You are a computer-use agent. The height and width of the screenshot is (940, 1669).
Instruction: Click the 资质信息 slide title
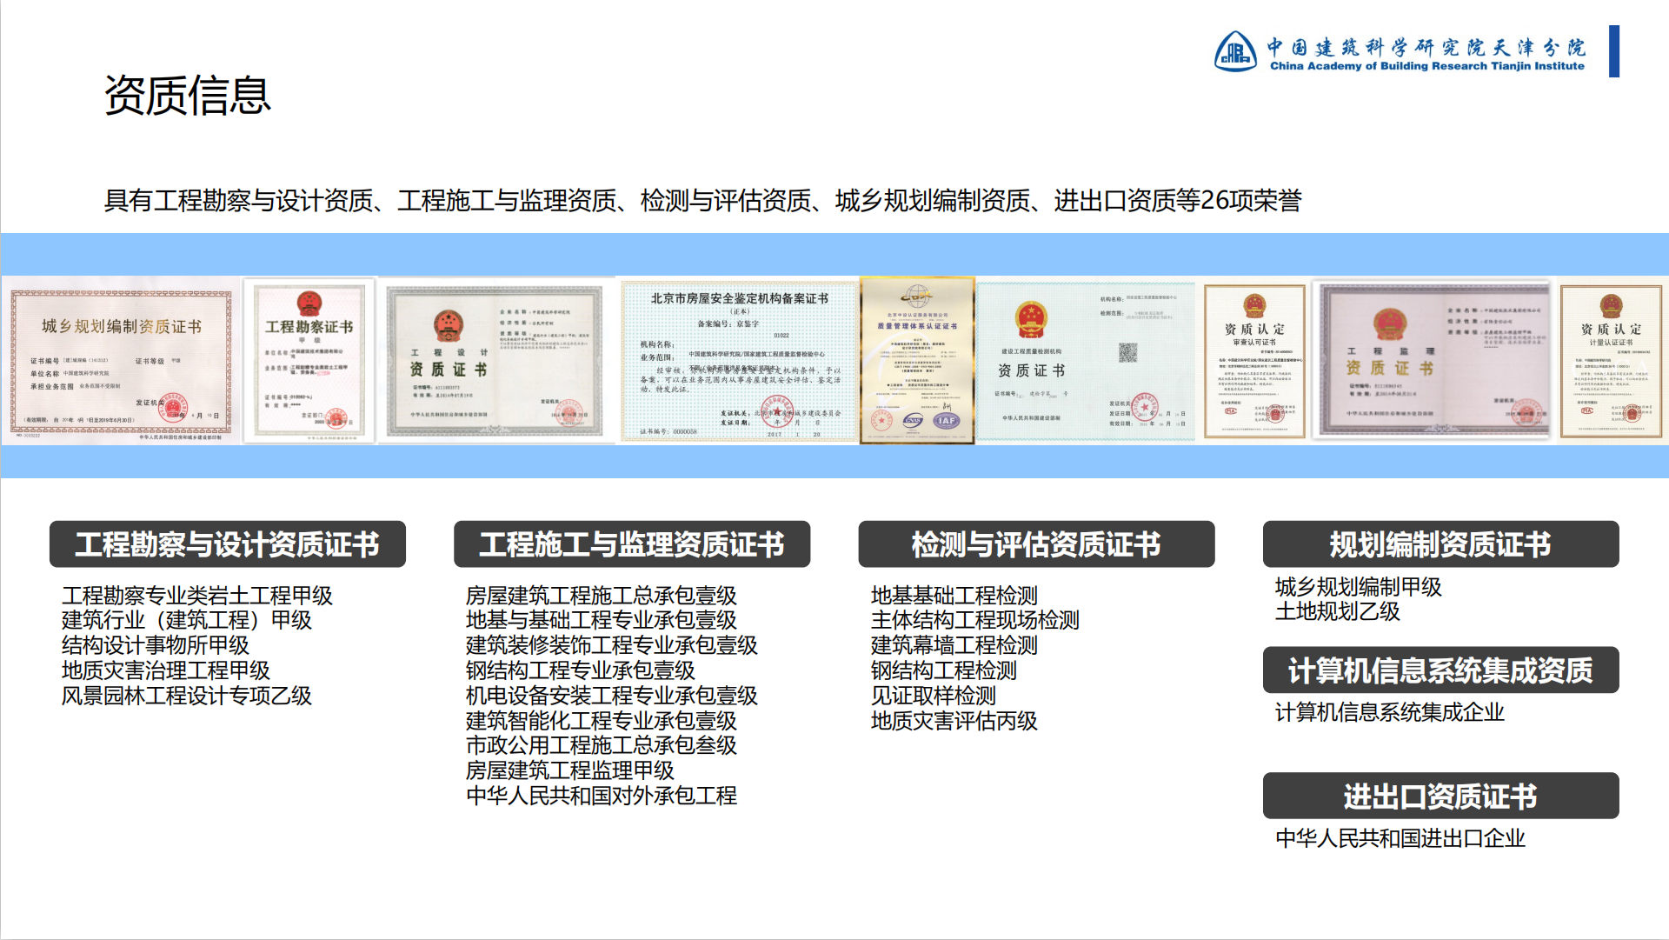(188, 96)
